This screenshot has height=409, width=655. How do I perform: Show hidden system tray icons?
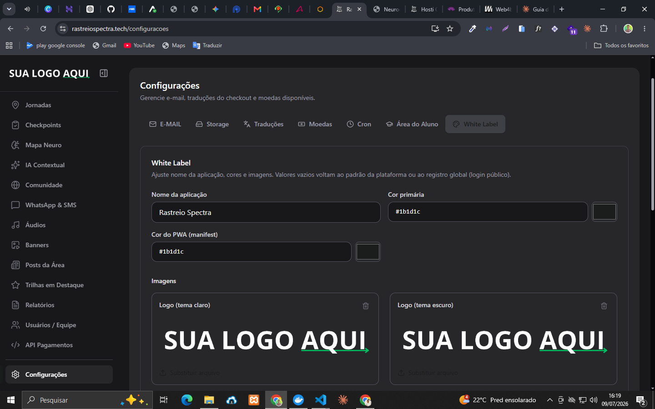(549, 400)
